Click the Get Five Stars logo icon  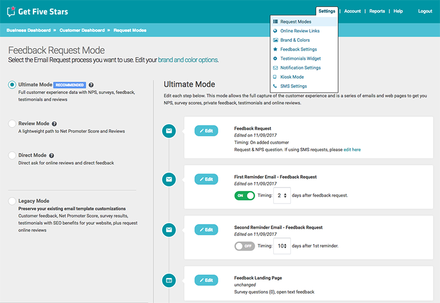11,11
